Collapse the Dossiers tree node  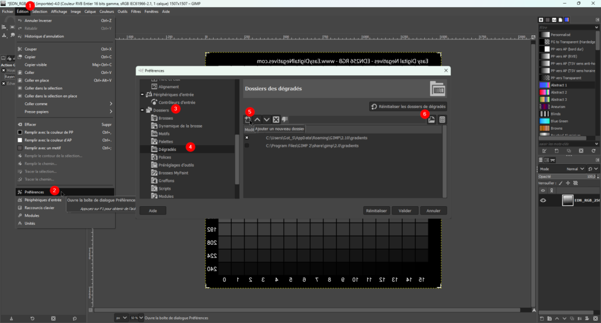point(142,110)
